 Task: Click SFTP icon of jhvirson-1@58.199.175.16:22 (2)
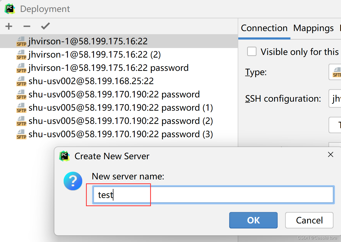pyautogui.click(x=21, y=55)
